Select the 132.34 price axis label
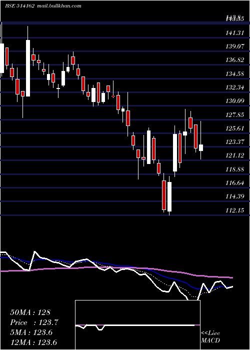The width and height of the screenshot is (250, 350). [x=234, y=87]
